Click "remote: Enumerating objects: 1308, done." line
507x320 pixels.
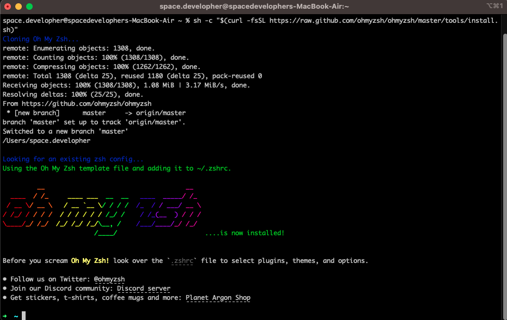click(78, 48)
